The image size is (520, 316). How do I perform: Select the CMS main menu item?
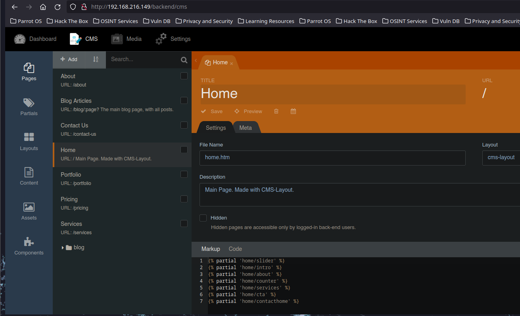coord(84,39)
